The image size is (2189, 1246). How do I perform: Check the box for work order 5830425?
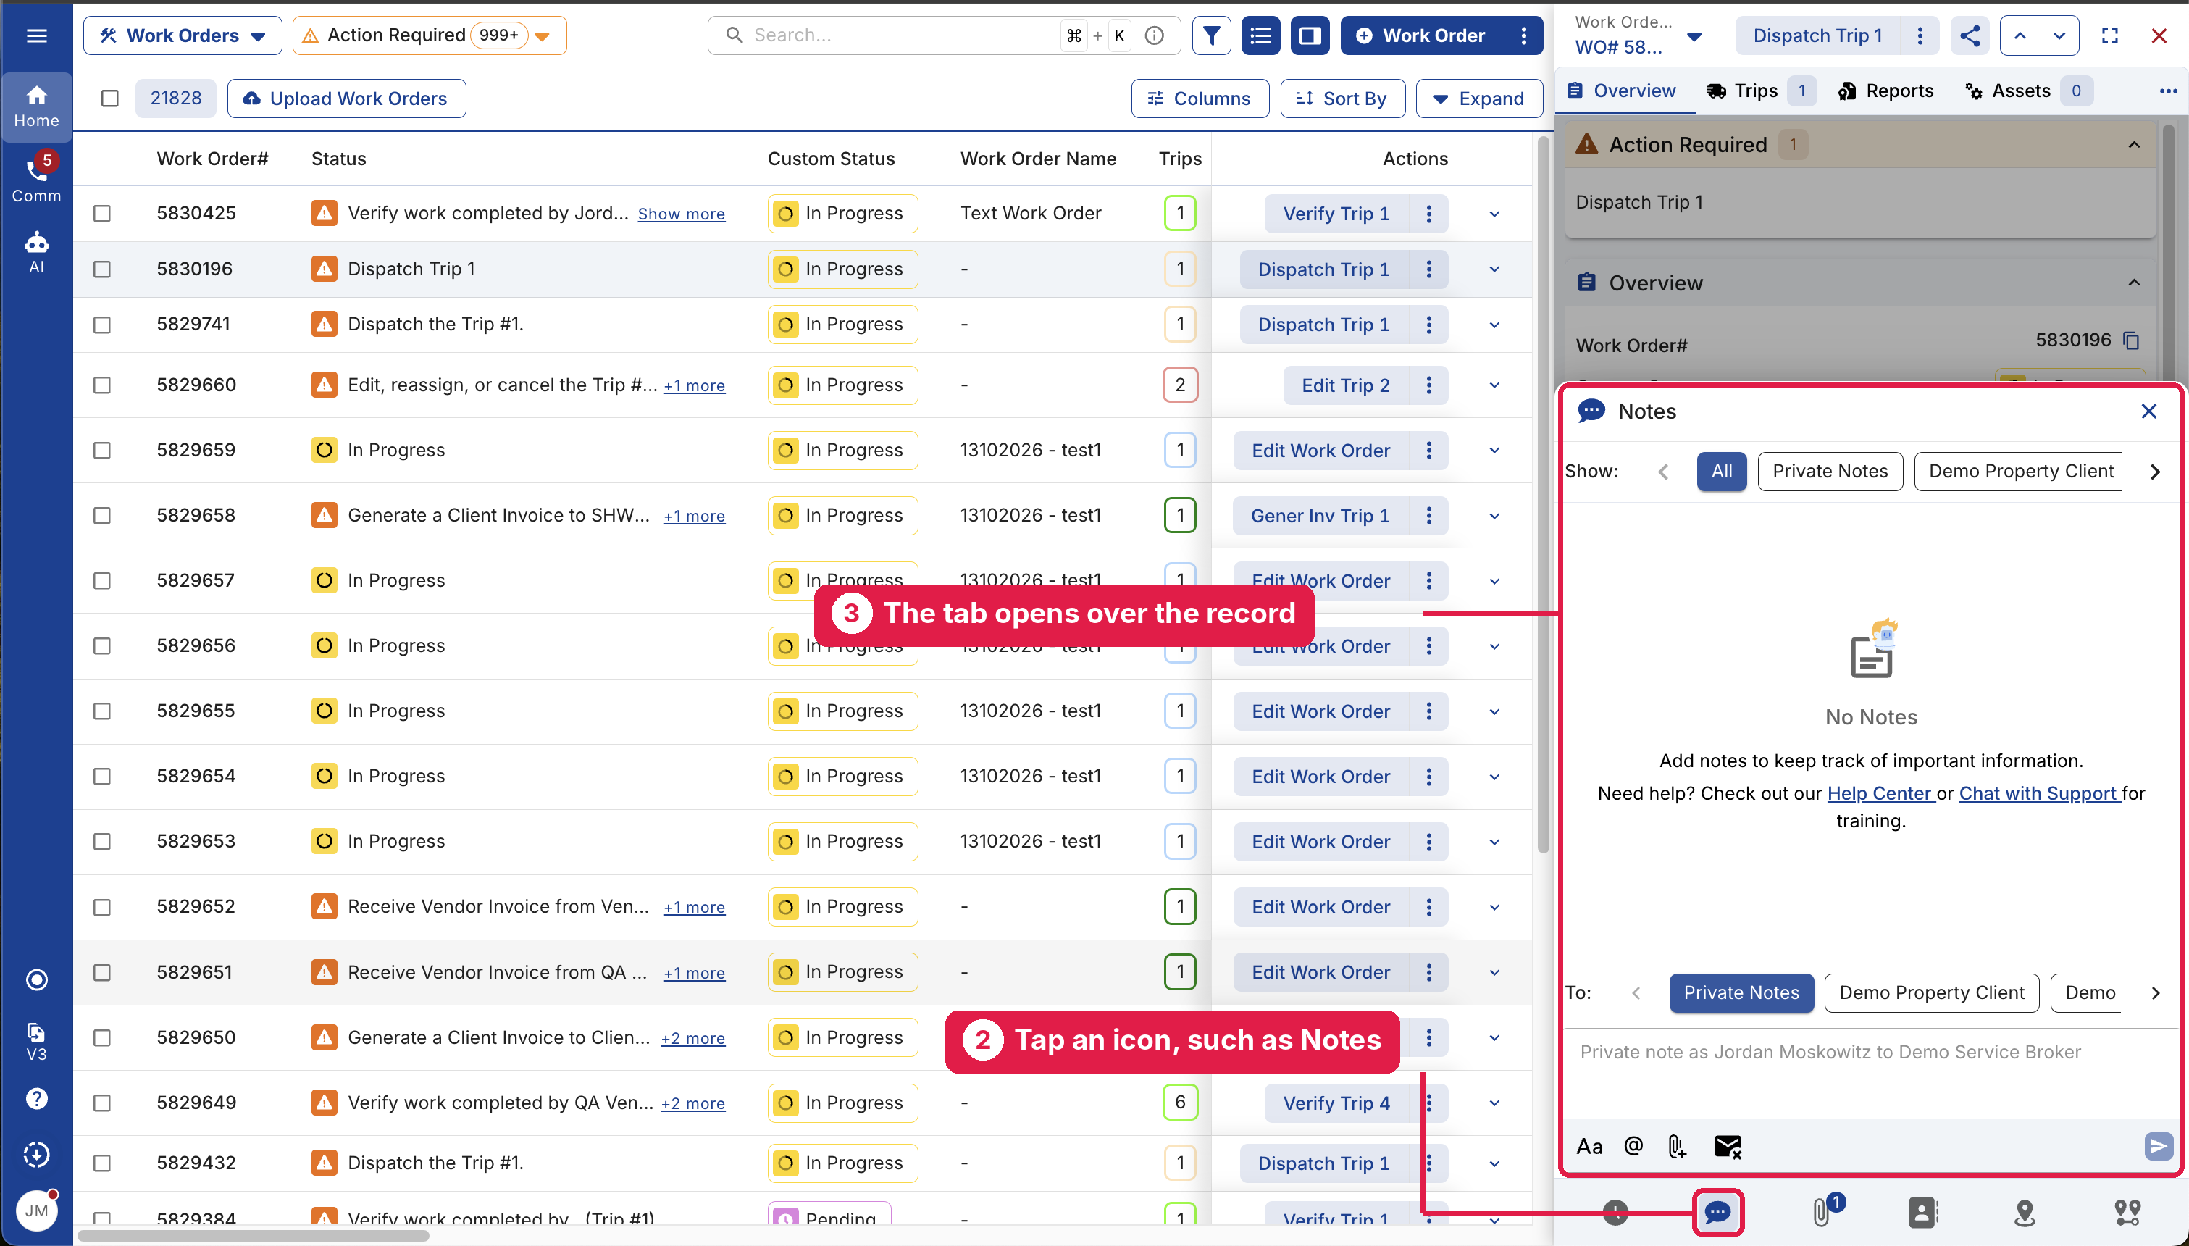click(x=102, y=213)
